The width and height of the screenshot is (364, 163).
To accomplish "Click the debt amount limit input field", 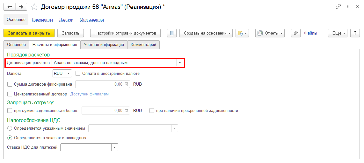I will click(x=102, y=111).
